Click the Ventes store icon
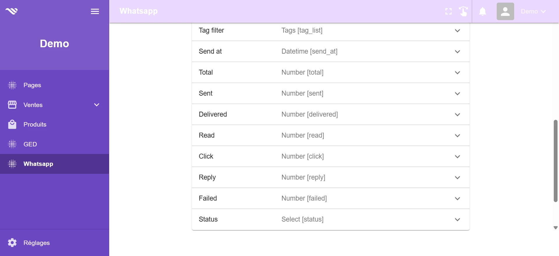The image size is (559, 256). pyautogui.click(x=12, y=105)
